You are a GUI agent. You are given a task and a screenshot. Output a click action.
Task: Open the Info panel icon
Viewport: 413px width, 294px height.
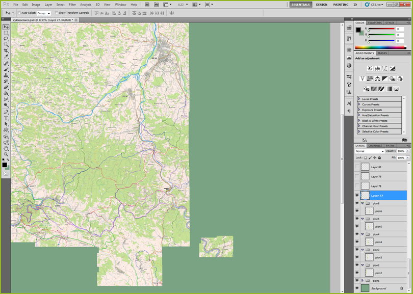click(x=349, y=65)
